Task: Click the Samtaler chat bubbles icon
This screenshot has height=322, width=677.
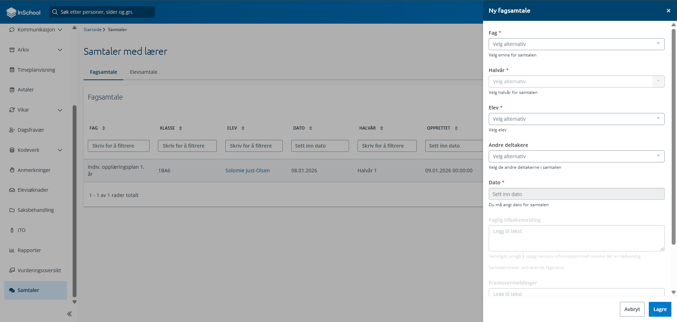Action: tap(12, 290)
